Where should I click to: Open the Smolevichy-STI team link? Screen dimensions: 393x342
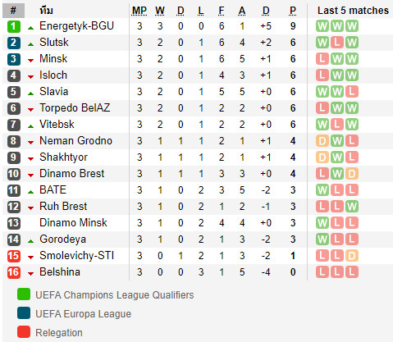(77, 256)
